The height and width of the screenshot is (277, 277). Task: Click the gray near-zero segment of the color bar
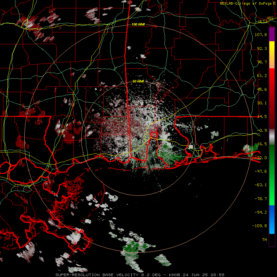[272, 137]
